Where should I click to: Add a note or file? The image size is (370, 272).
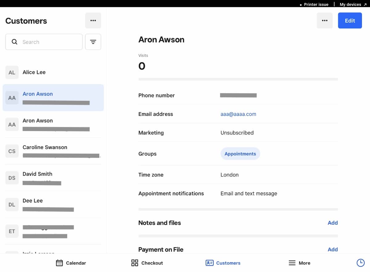pyautogui.click(x=333, y=223)
